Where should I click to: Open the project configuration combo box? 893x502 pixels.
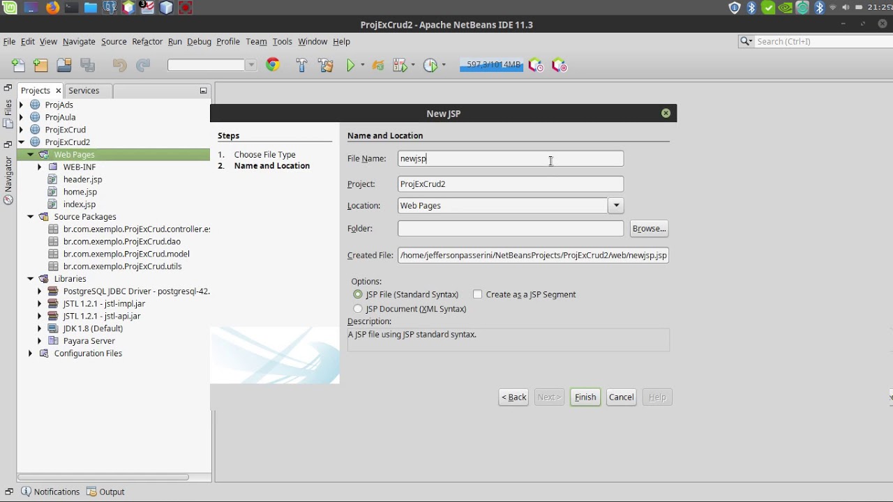point(212,65)
